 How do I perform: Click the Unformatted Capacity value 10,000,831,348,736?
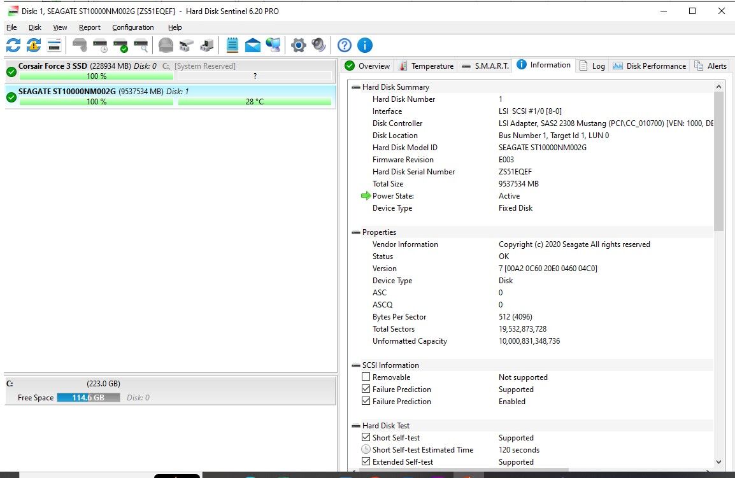click(529, 341)
